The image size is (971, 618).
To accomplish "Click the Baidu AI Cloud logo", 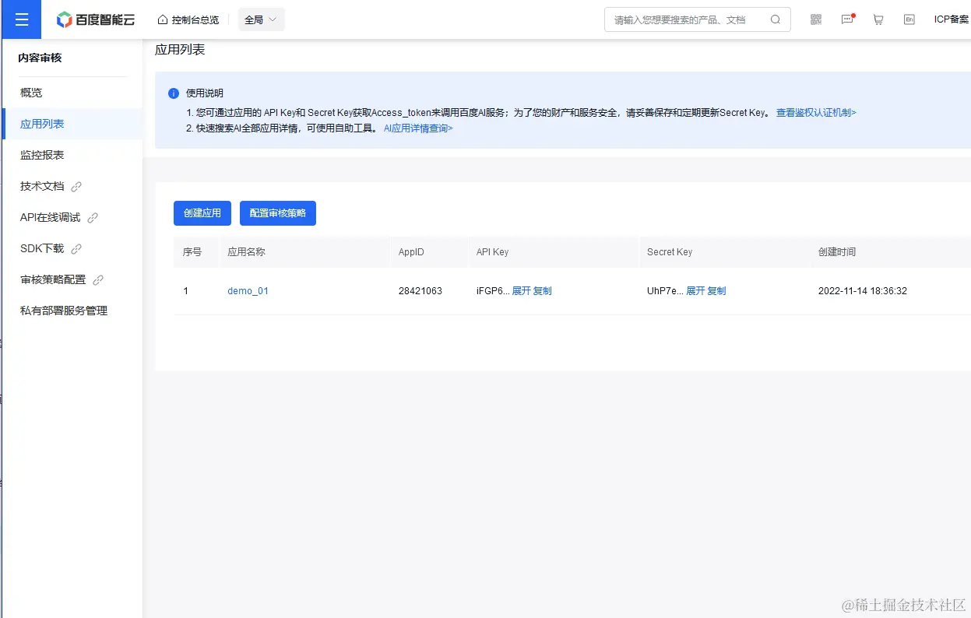I will pos(96,19).
